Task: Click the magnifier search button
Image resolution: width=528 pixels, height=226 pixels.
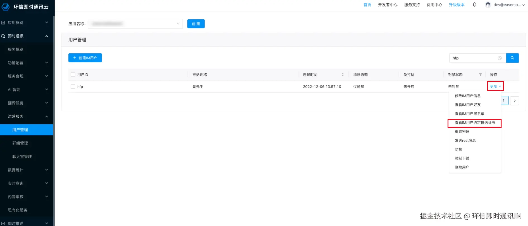Action: point(512,58)
